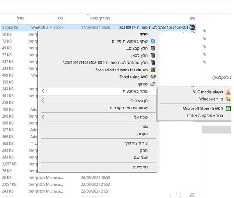Screen dimensions: 234x198
Task: Click the '22/08/2021 21:51' date cell
Action: (96, 191)
